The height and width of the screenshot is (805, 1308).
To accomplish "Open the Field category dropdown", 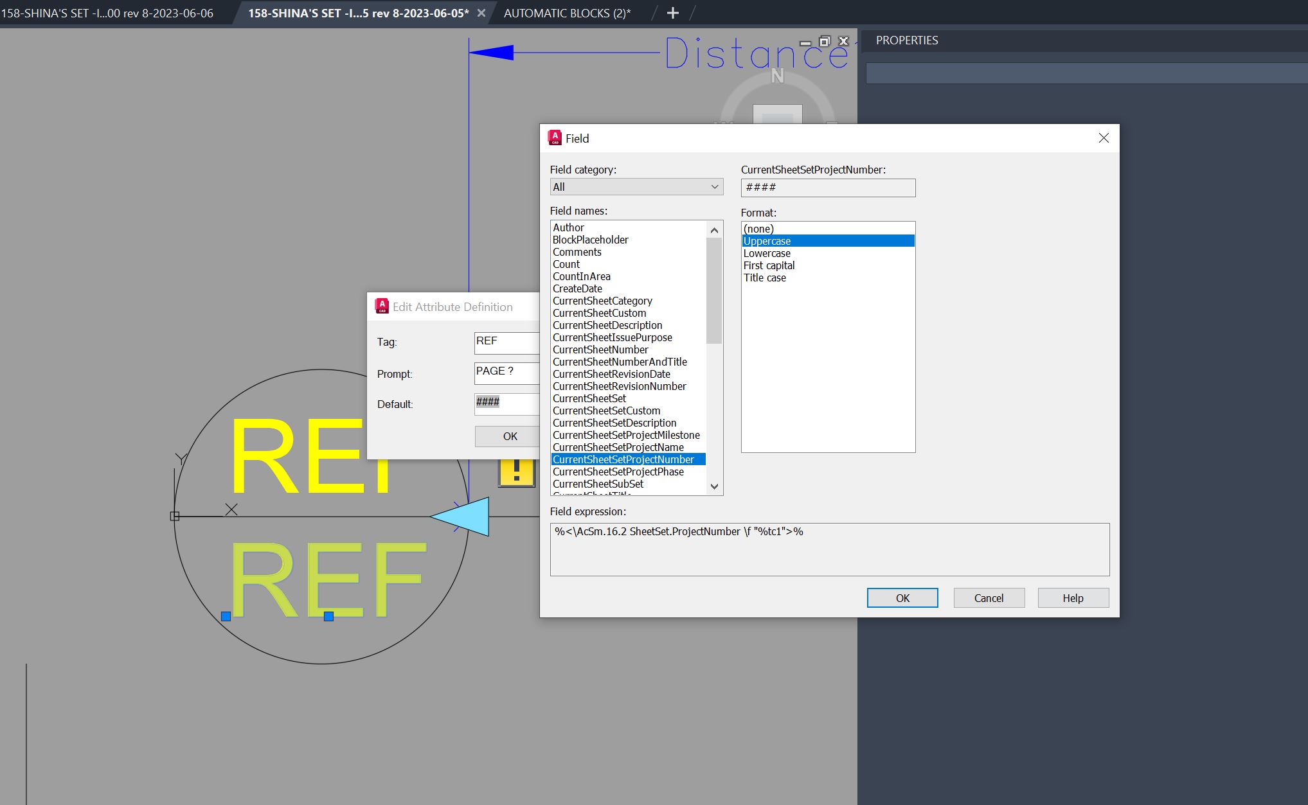I will point(636,187).
